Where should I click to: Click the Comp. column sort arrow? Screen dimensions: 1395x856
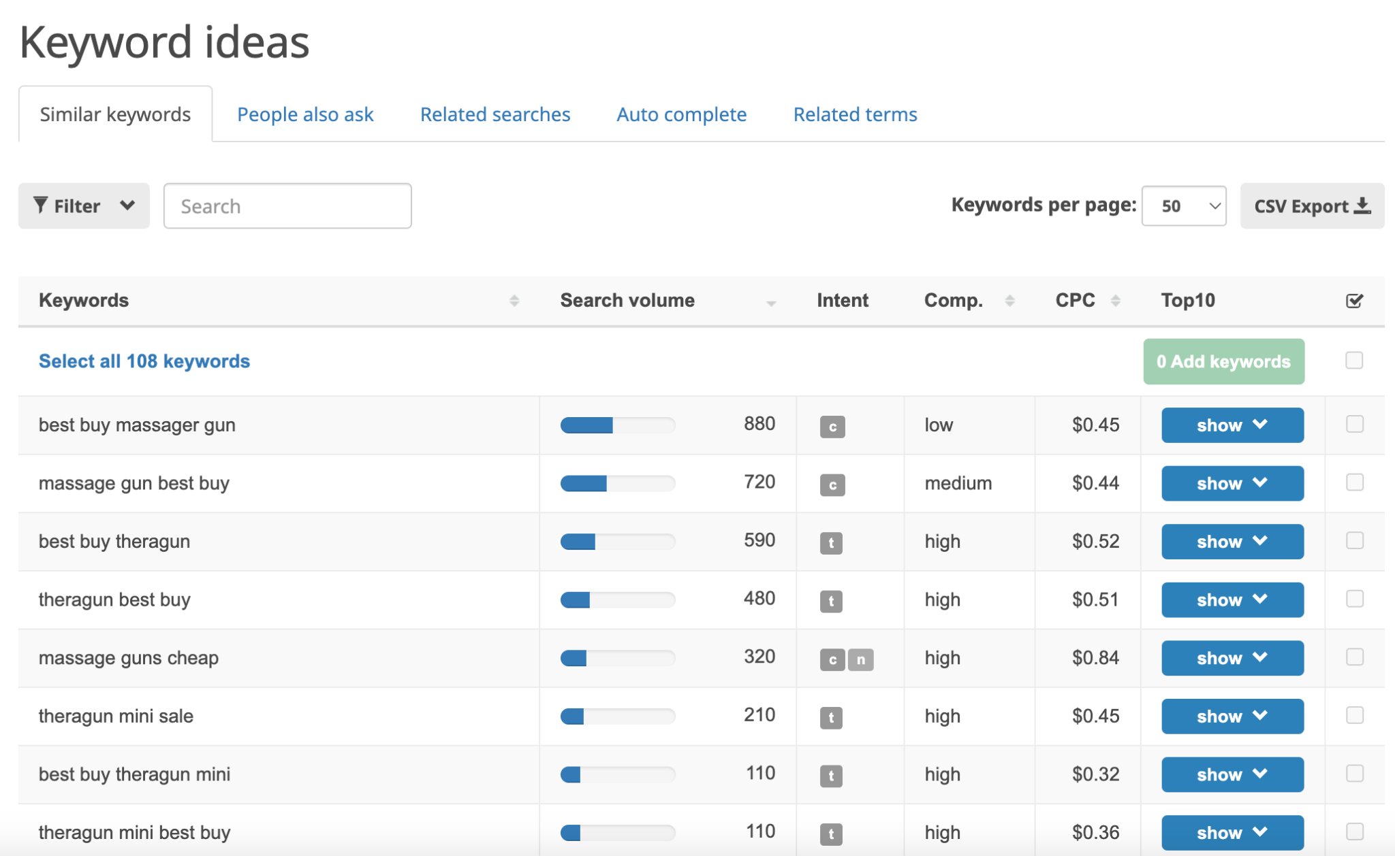tap(1010, 299)
